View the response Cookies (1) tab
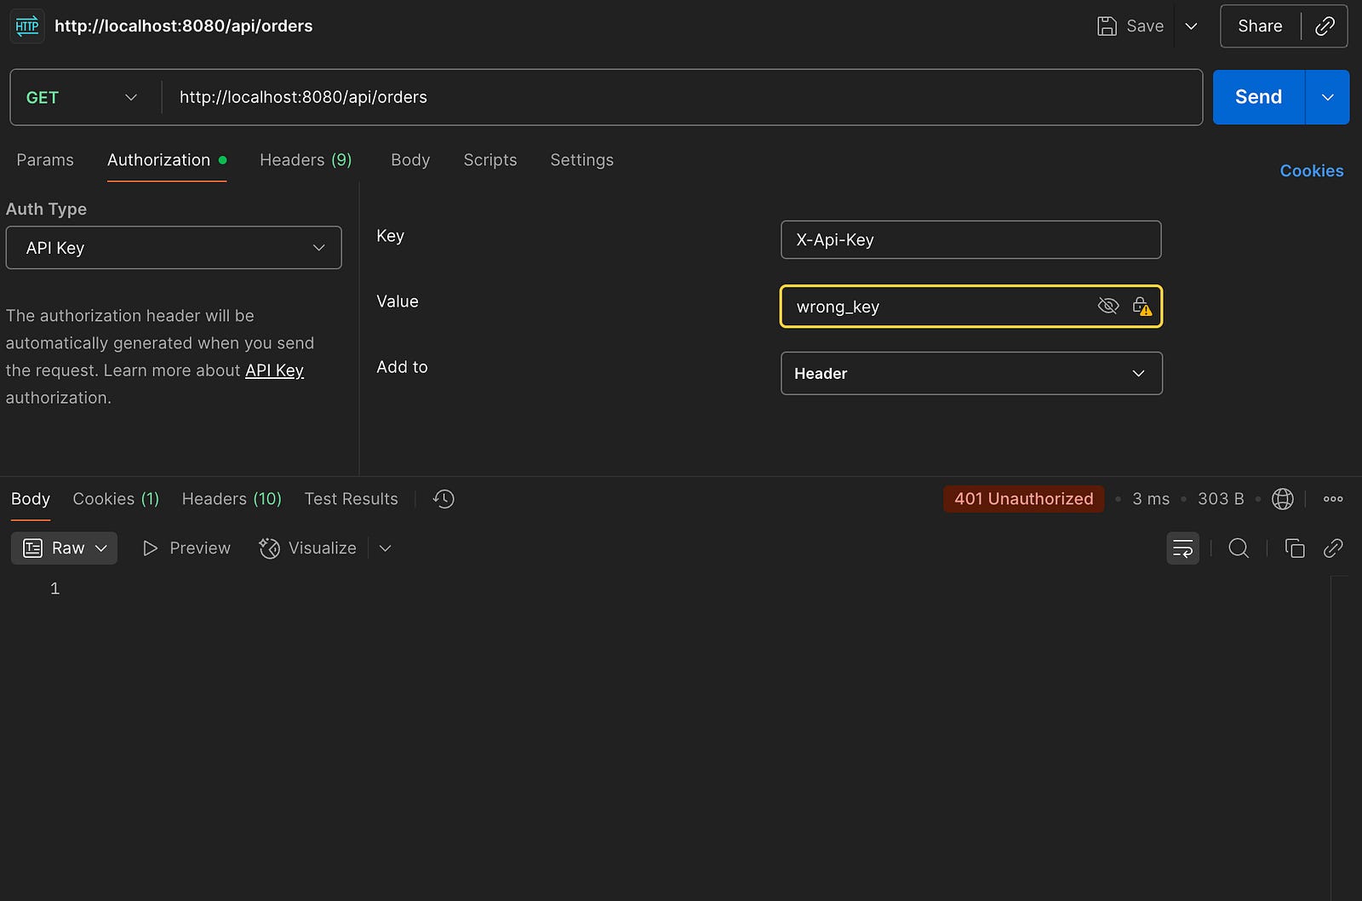Screen dimensions: 1362x901 (x=116, y=499)
